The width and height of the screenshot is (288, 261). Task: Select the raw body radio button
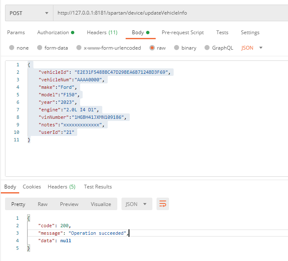click(152, 48)
